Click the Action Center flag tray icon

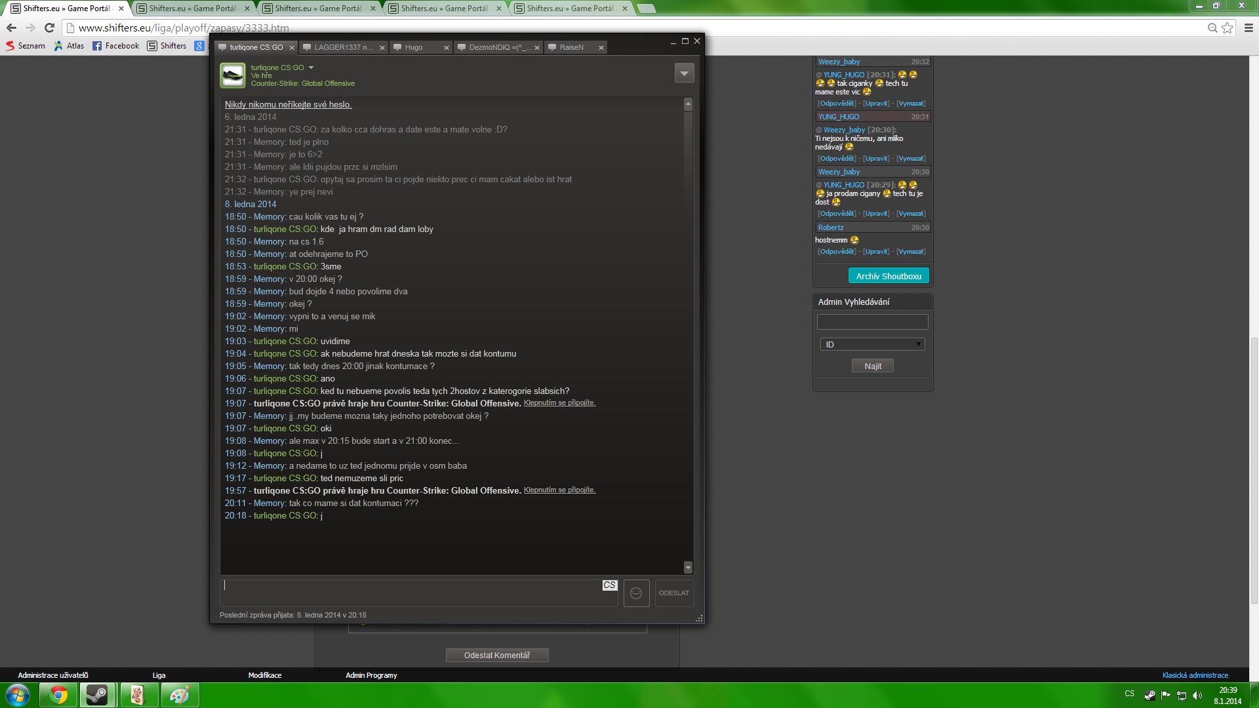click(1165, 696)
